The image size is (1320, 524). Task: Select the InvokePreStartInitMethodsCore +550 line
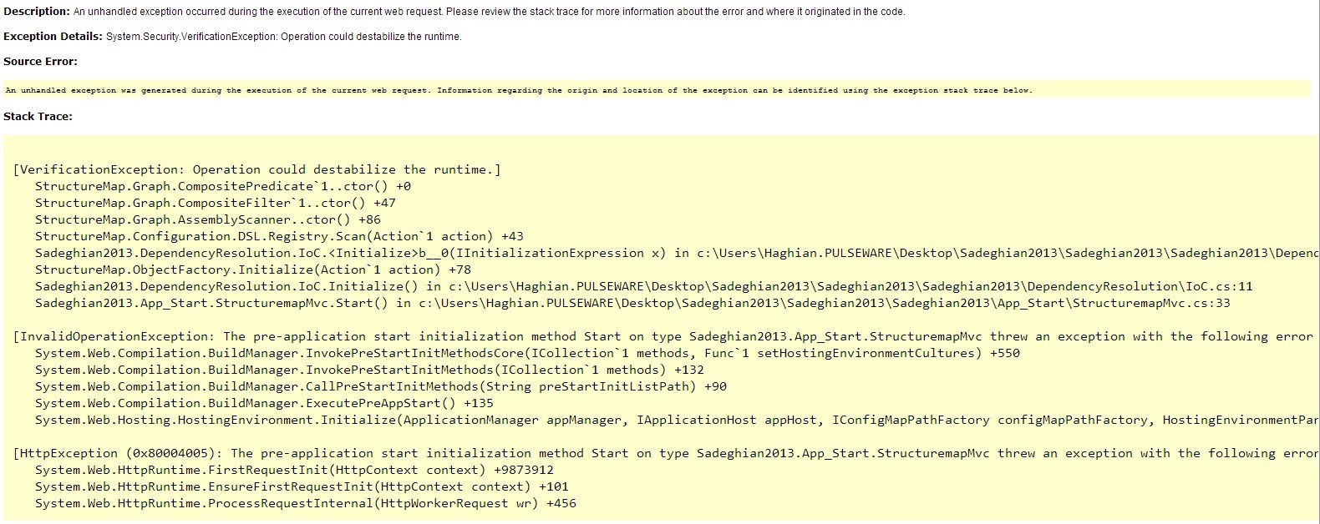pos(526,353)
